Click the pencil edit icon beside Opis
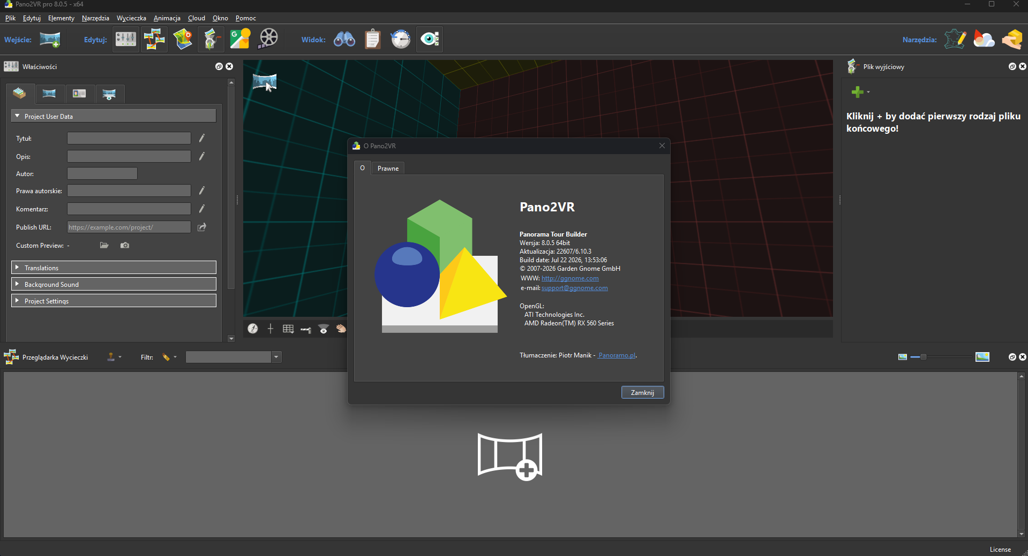Image resolution: width=1028 pixels, height=556 pixels. 202,157
